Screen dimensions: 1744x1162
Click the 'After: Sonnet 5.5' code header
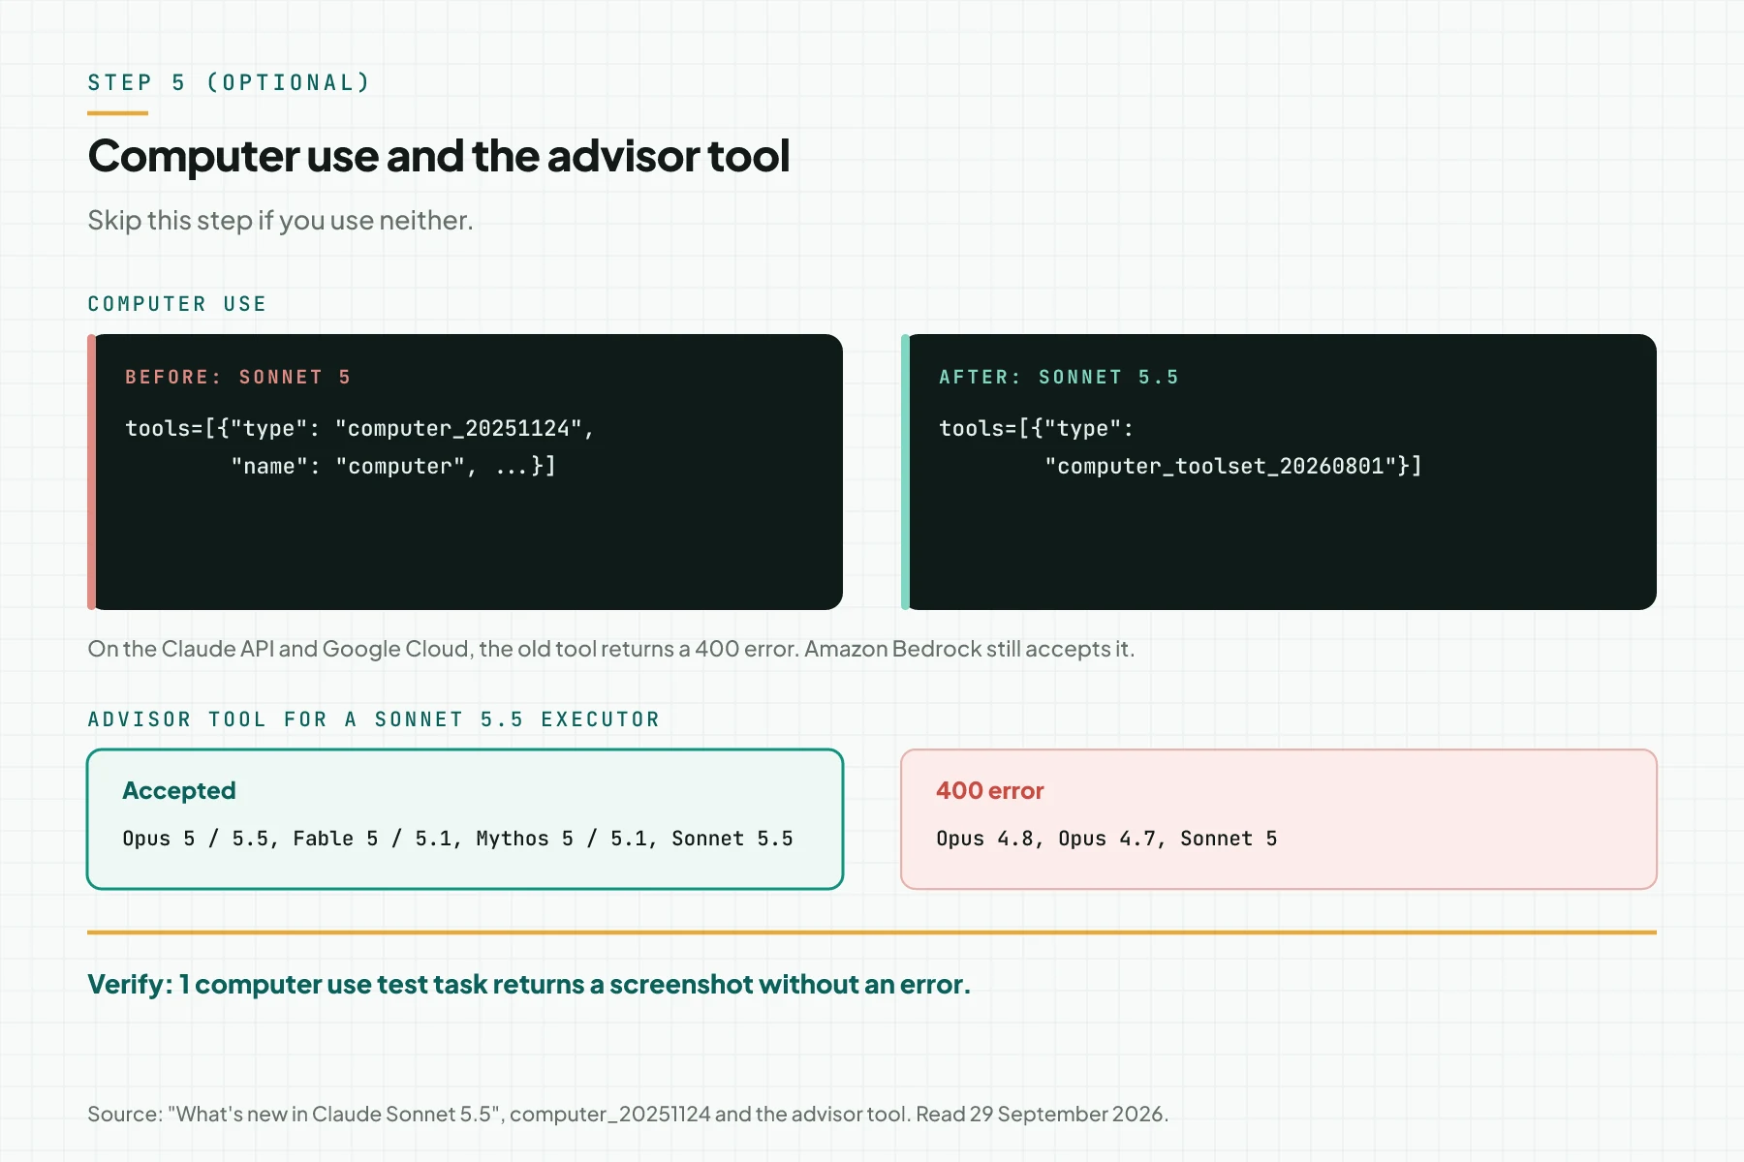click(1059, 377)
